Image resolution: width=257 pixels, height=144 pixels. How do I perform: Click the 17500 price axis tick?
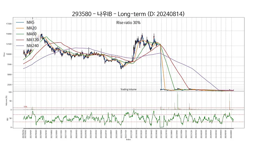[x=9, y=24]
